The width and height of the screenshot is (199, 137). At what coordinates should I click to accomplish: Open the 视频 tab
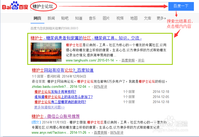coord(120,18)
